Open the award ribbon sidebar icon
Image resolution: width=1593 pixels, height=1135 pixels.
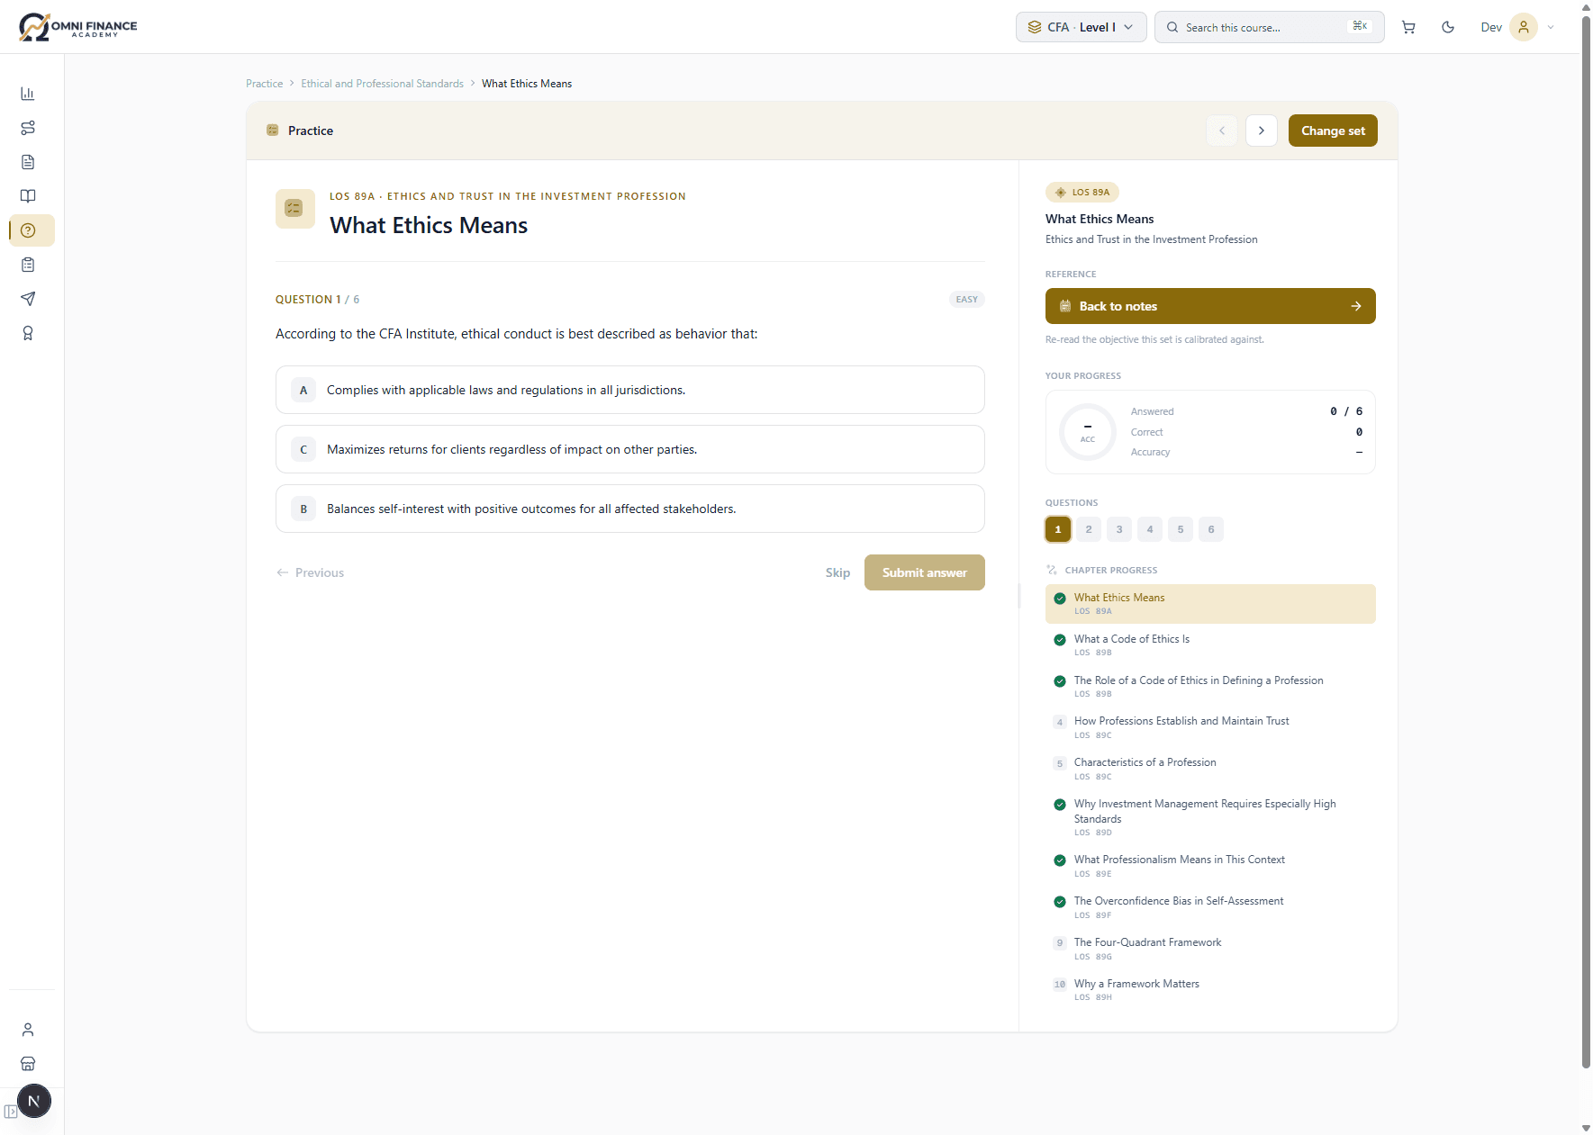tap(28, 333)
